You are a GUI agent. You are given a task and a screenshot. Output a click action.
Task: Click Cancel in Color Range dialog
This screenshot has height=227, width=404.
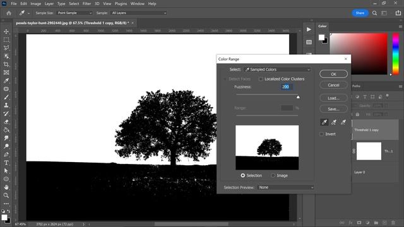(x=333, y=85)
